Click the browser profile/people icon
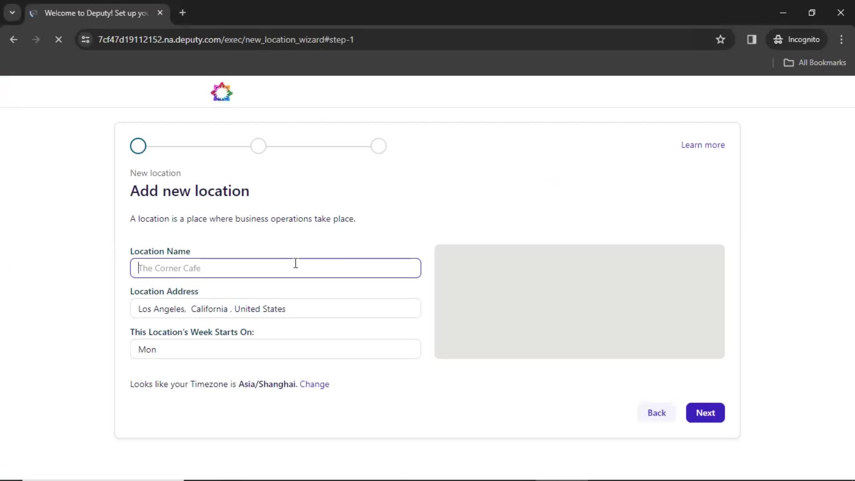Image resolution: width=855 pixels, height=481 pixels. [797, 39]
